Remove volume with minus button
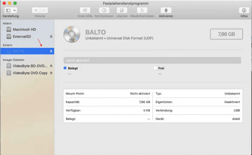The height and width of the screenshot is (155, 252). 44,10
